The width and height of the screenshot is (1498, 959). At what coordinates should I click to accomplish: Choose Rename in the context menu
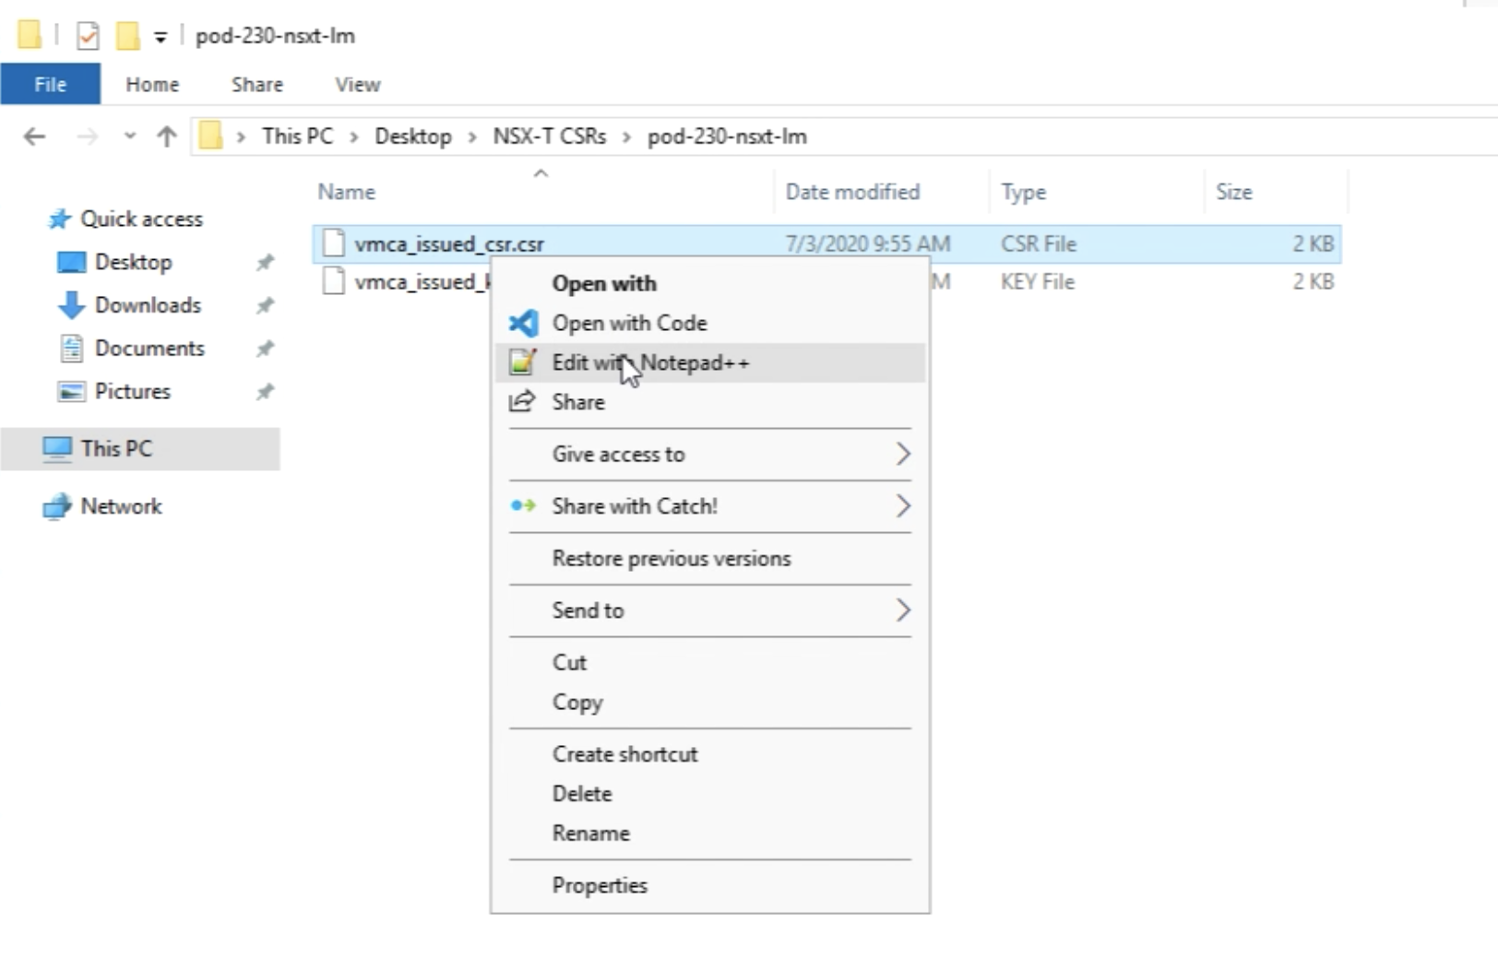pyautogui.click(x=590, y=833)
